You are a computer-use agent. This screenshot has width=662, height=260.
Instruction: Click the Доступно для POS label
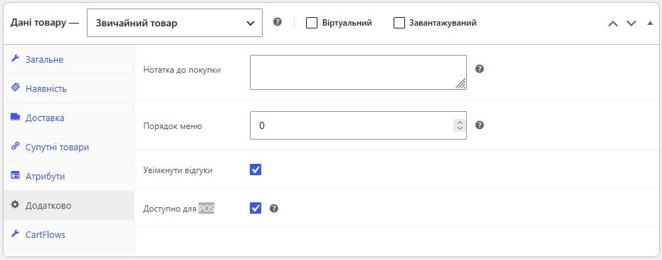click(179, 209)
